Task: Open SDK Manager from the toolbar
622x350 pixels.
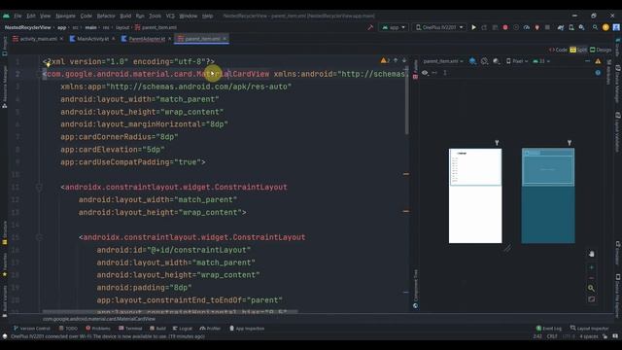Action: [x=581, y=27]
